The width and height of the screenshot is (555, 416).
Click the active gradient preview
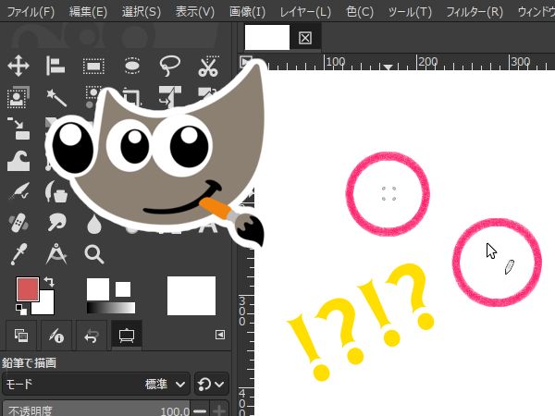(111, 308)
